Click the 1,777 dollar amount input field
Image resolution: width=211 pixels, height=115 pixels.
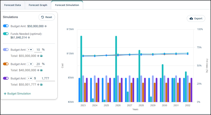(45, 78)
